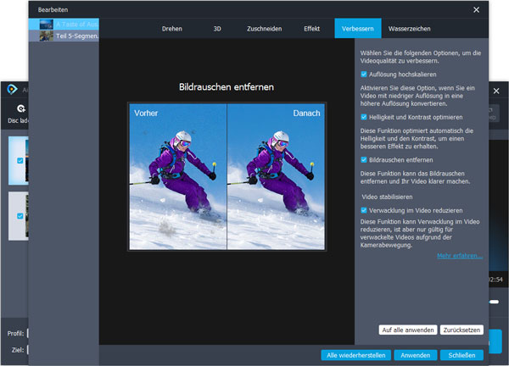Click the Zurücksetzen button
This screenshot has height=366, width=509.
461,330
